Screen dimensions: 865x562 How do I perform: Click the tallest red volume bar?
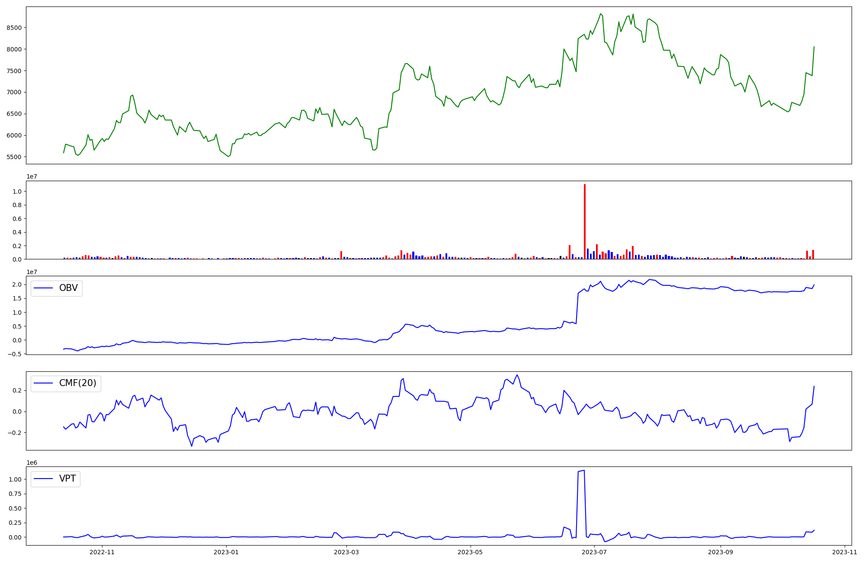coord(585,220)
